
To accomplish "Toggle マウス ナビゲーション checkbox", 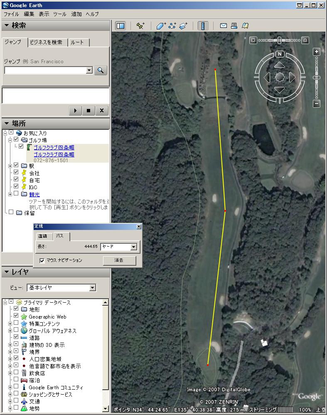I will (42, 261).
